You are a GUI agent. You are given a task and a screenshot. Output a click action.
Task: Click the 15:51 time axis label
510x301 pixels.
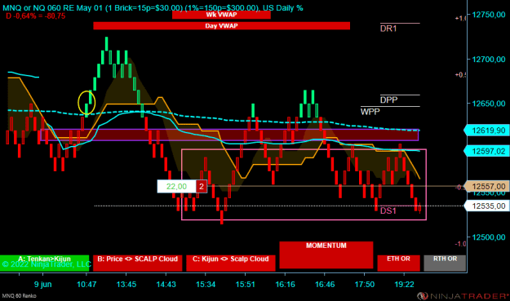click(x=246, y=285)
